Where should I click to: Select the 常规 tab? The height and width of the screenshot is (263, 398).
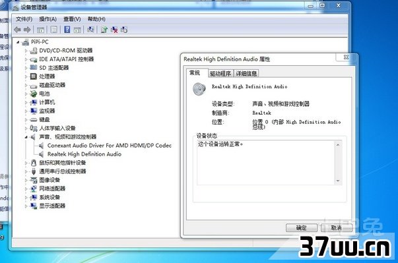[195, 73]
